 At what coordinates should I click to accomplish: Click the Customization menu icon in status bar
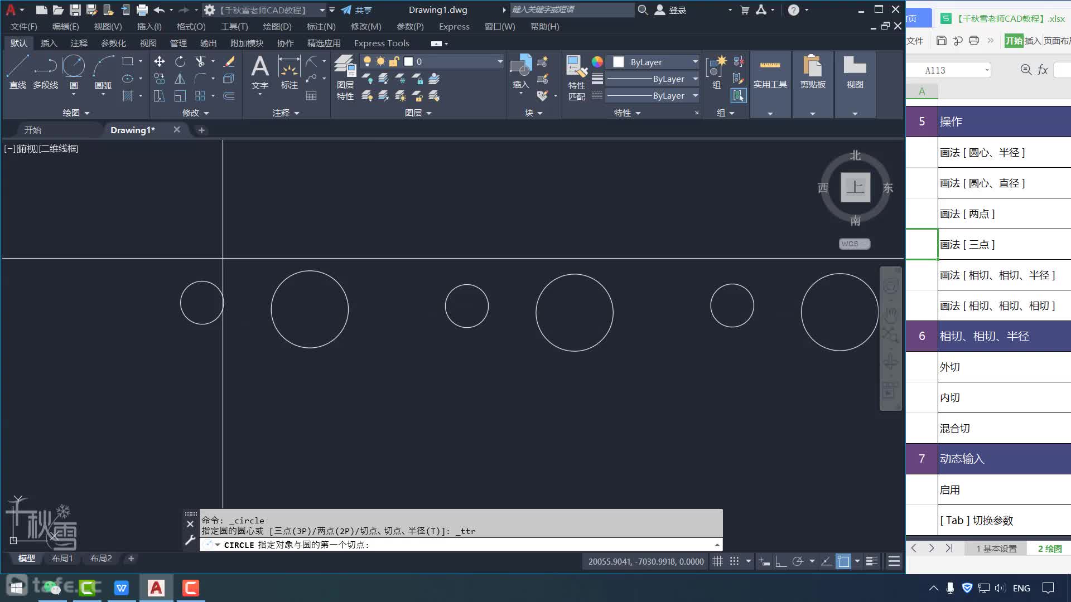(x=894, y=561)
